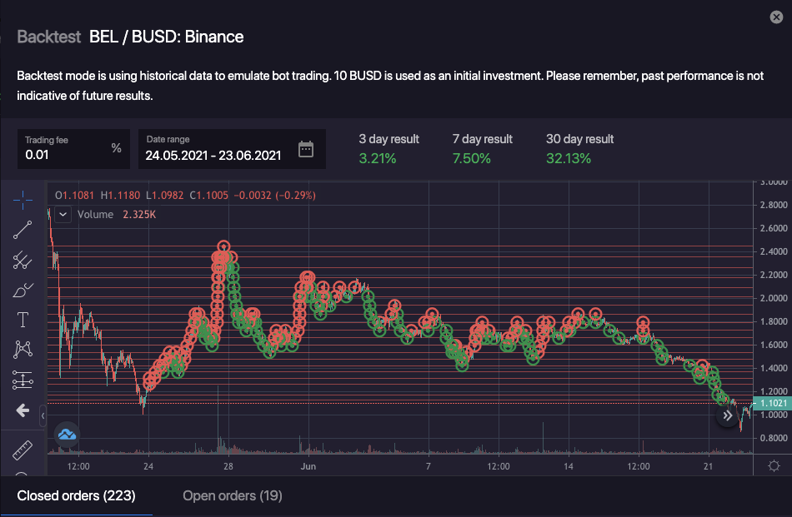Click the left arrow back icon
Viewport: 792px width, 517px height.
coord(23,410)
